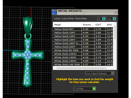Close the Metal Weights dialog

pyautogui.click(x=115, y=12)
